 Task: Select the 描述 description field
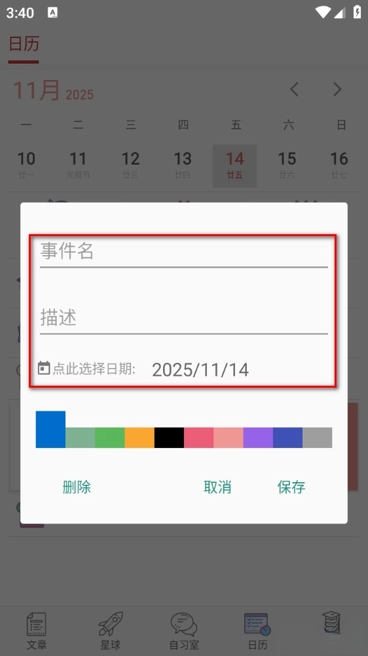click(184, 318)
